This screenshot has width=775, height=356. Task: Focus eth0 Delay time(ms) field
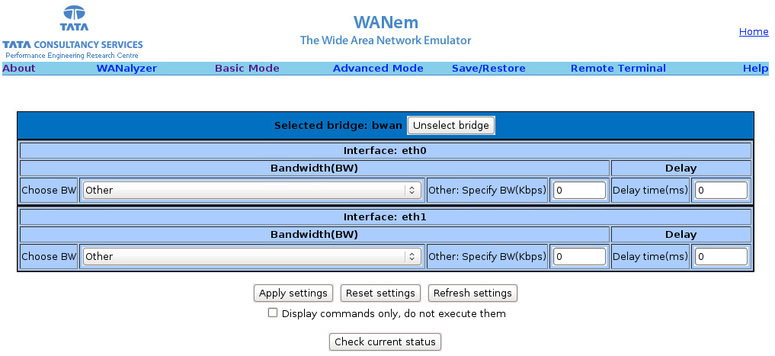coord(721,190)
